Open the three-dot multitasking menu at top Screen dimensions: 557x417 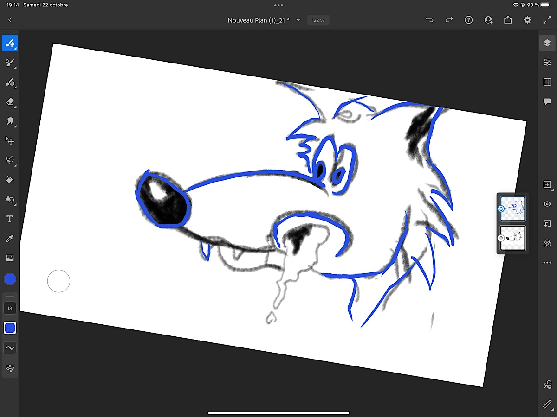(278, 5)
